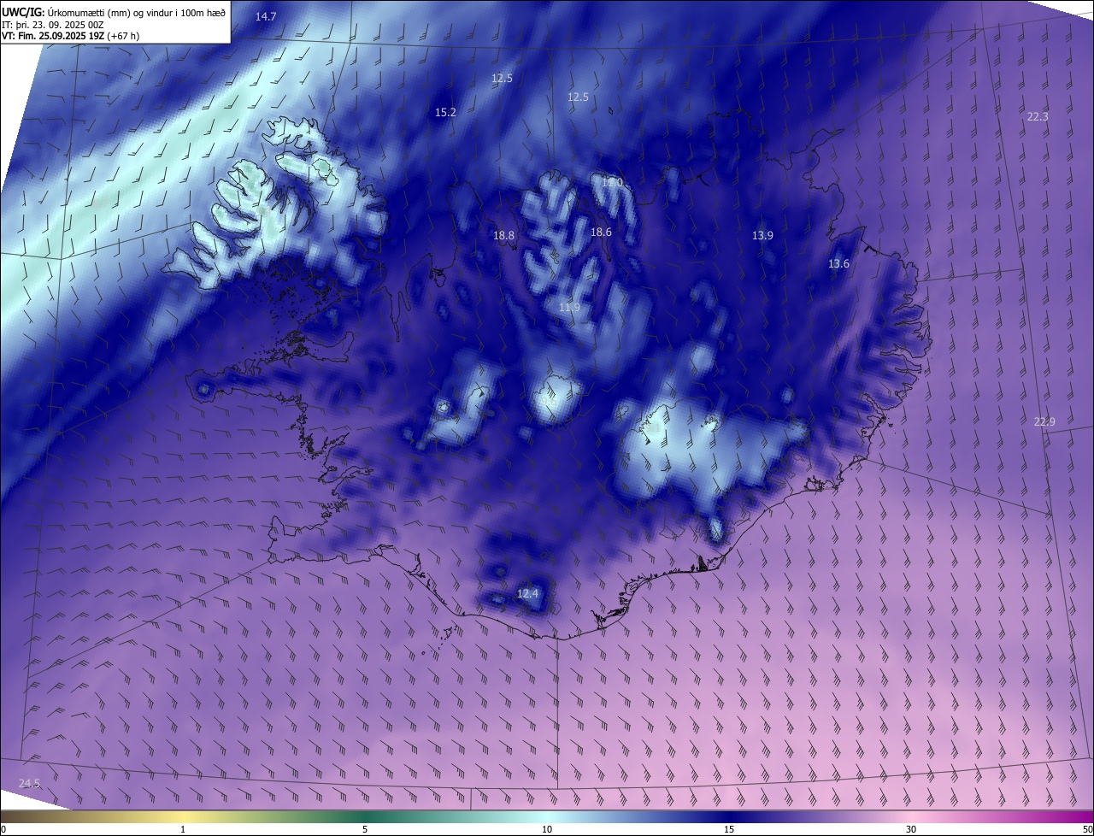Screen dimensions: 1094x836
Task: Click the 22.9 value label on the map
Action: (1044, 422)
